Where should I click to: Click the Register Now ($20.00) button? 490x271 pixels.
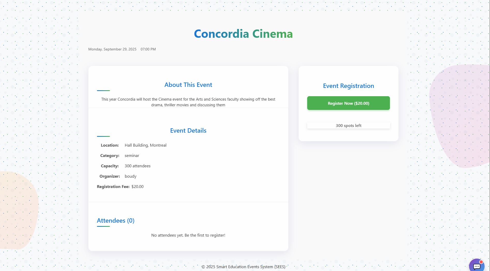348,103
